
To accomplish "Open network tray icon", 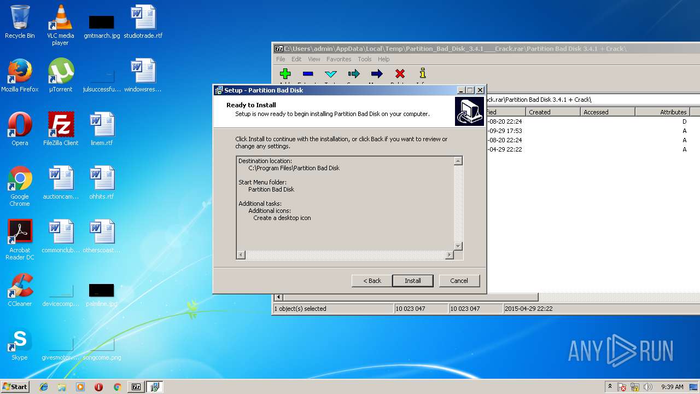I will (635, 387).
